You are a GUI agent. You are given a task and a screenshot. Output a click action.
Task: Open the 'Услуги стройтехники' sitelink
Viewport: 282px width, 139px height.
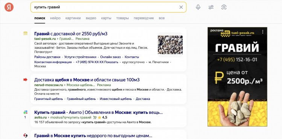(x=80, y=57)
